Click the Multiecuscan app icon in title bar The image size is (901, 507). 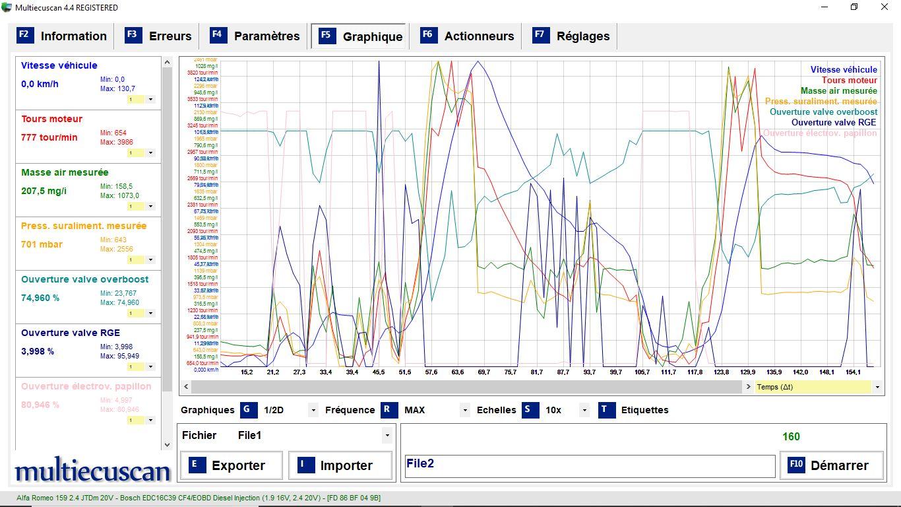(7, 7)
